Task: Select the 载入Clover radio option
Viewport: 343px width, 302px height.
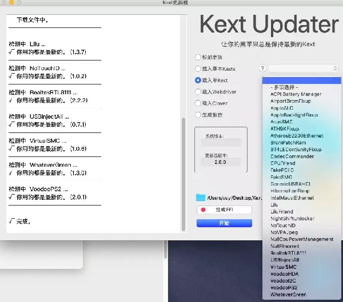Action: [x=198, y=103]
